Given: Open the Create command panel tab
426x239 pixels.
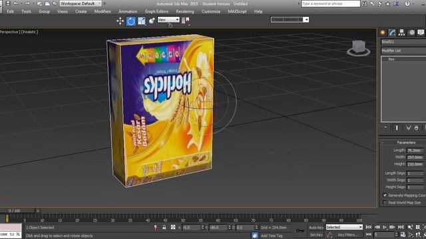Looking at the screenshot, I should click(x=383, y=33).
